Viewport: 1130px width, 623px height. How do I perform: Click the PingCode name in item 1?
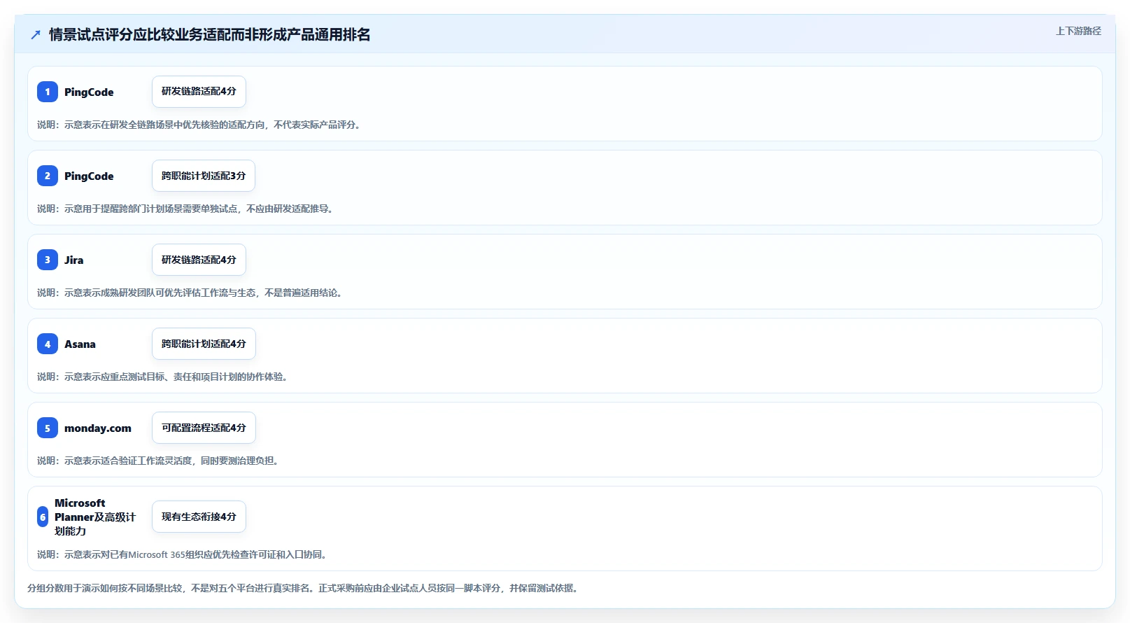point(89,92)
